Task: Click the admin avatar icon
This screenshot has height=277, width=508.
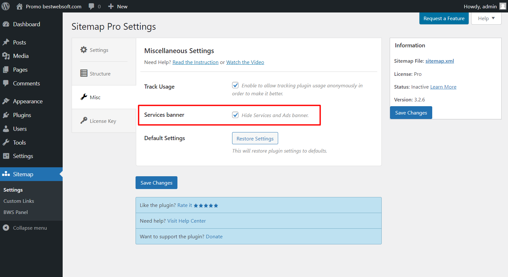Action: 503,6
